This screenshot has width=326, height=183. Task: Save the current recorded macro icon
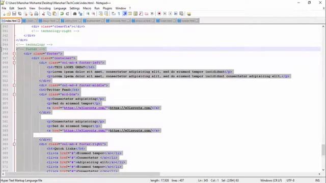click(x=181, y=14)
